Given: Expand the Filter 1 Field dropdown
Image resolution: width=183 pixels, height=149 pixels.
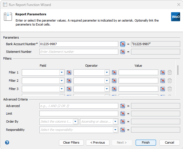Looking at the screenshot, I should [62, 72].
